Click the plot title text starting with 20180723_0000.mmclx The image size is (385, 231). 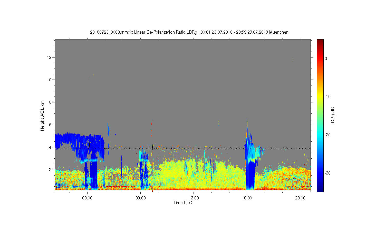[189, 32]
